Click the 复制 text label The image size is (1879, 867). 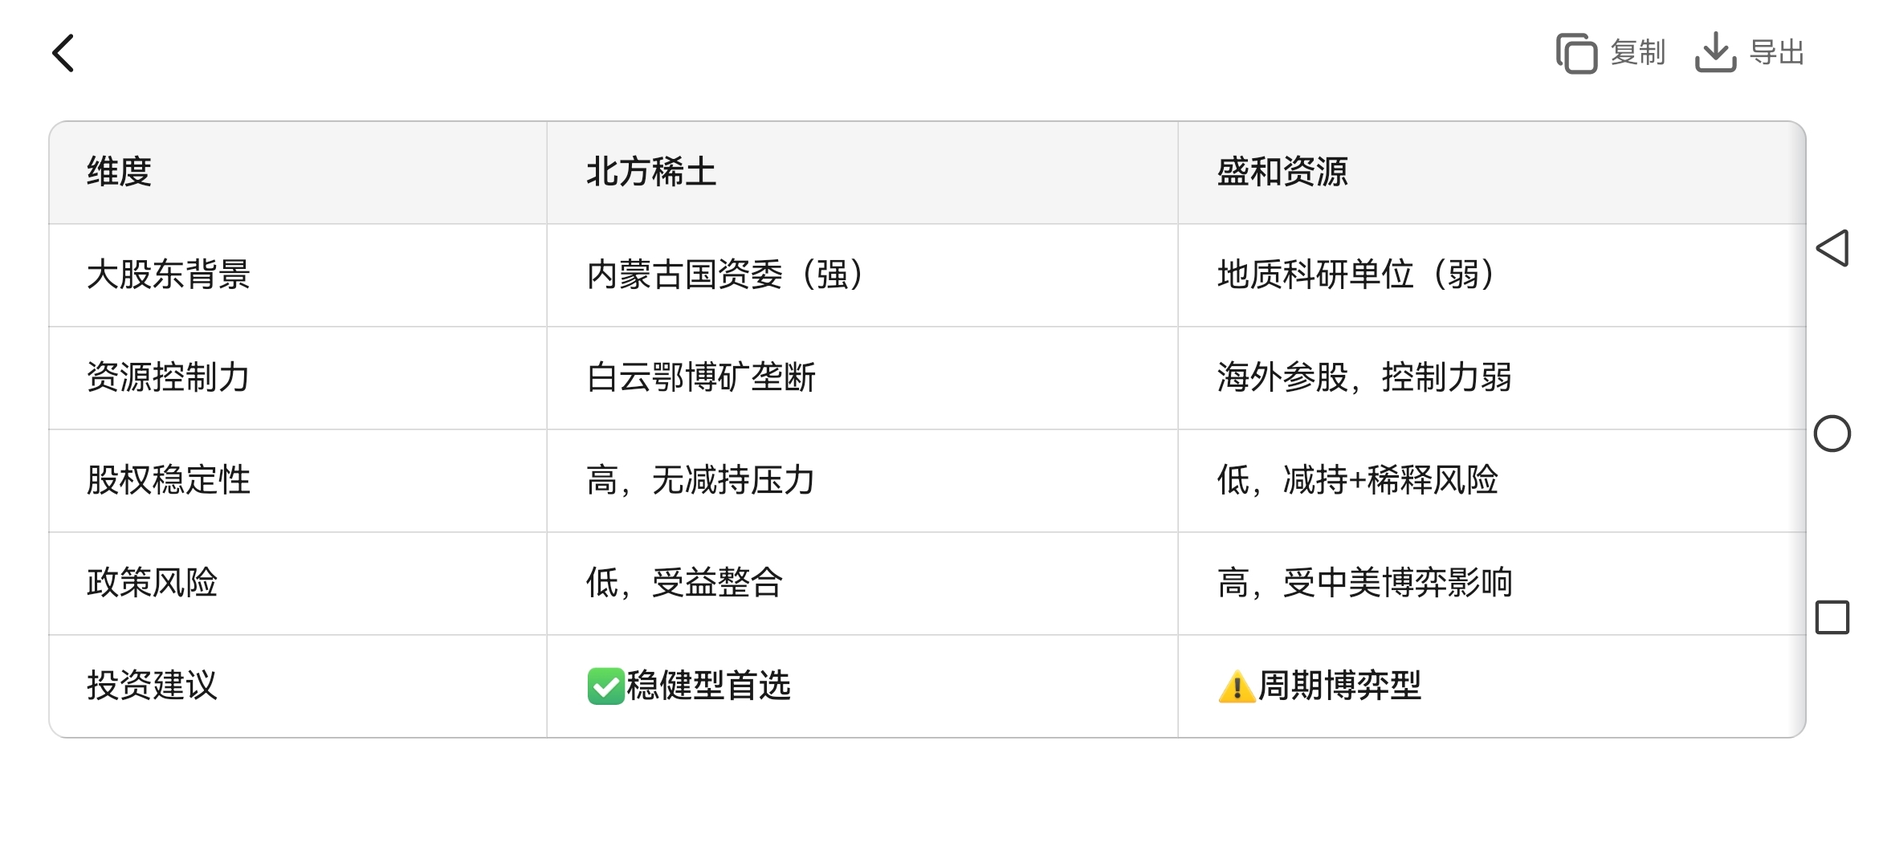click(x=1638, y=53)
